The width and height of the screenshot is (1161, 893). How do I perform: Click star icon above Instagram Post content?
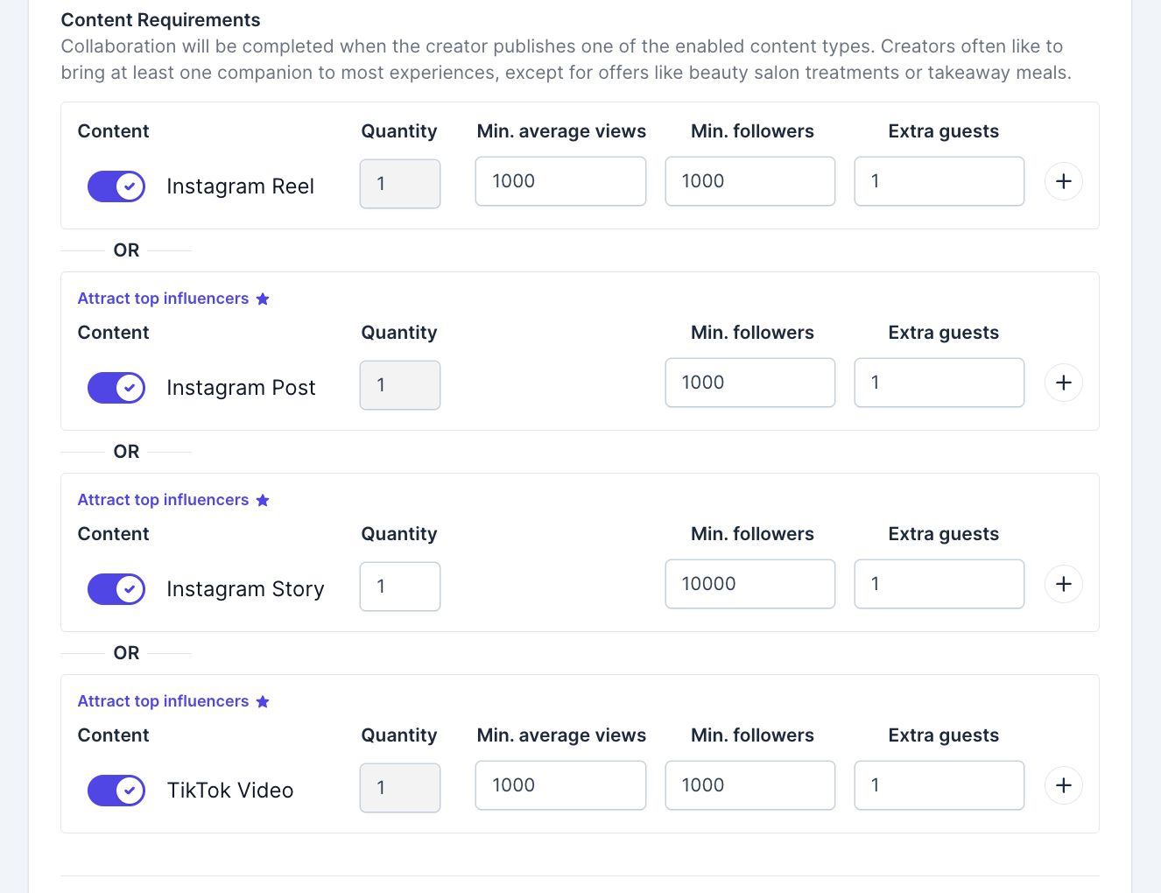pos(263,299)
